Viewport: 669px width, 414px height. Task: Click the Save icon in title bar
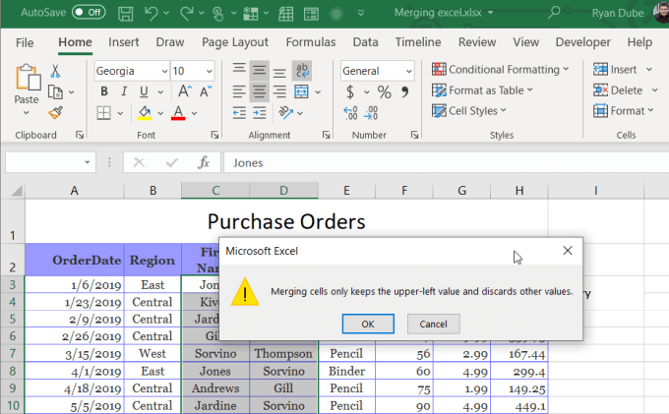point(125,14)
